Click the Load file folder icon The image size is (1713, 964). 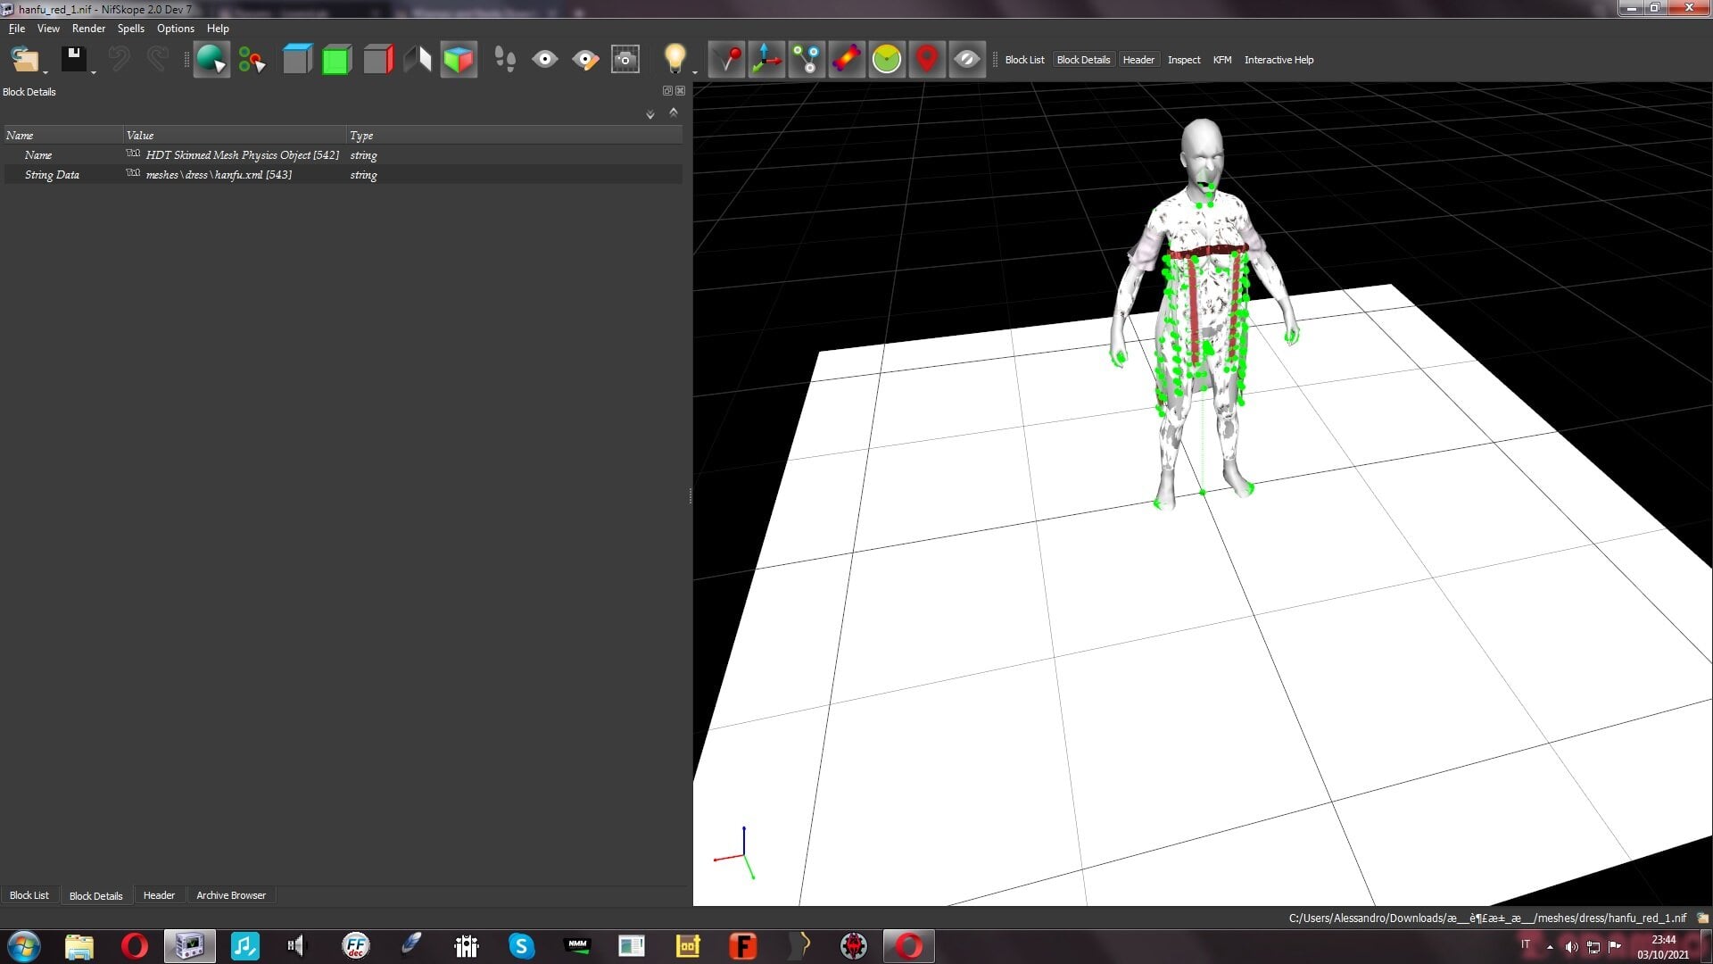coord(25,60)
